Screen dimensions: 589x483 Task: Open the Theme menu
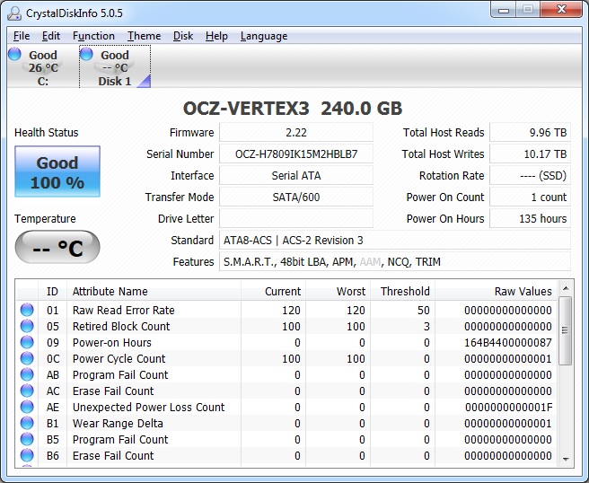point(144,36)
